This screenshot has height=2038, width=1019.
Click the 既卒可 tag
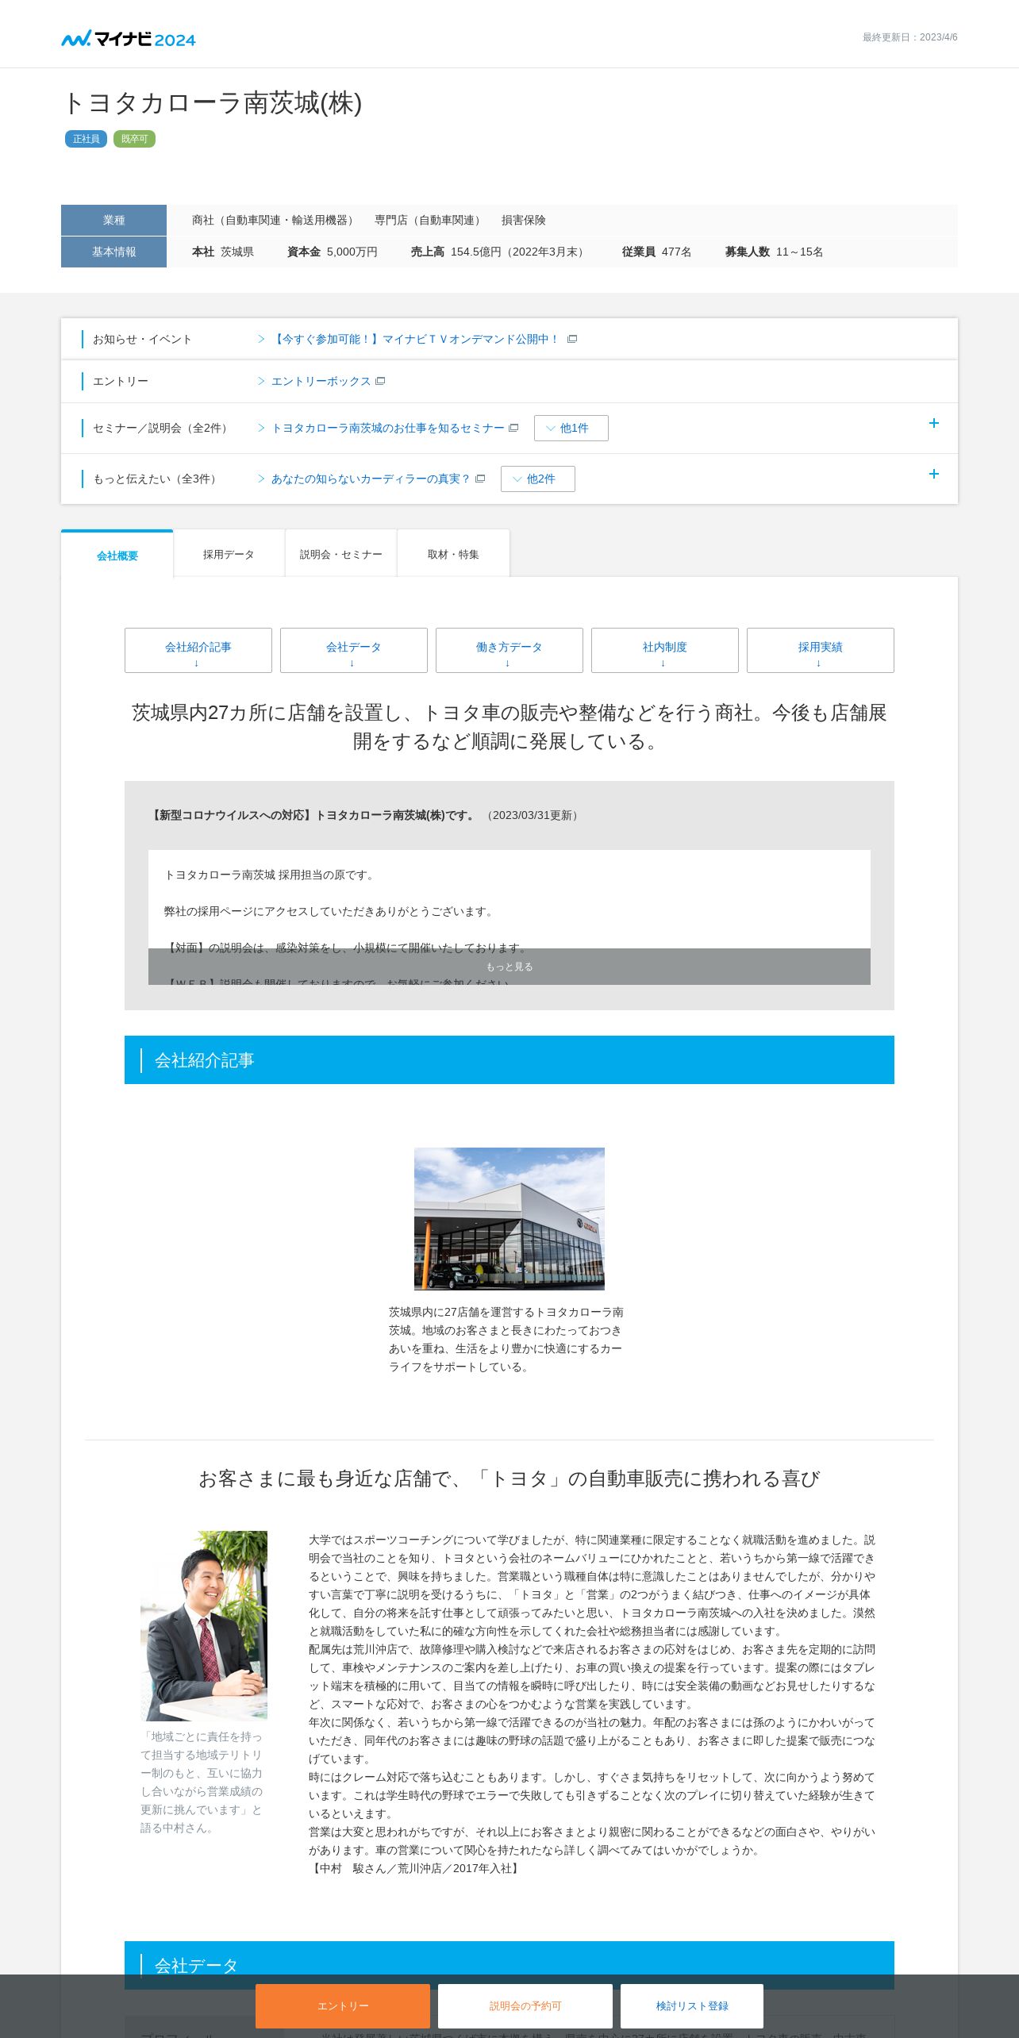point(134,139)
